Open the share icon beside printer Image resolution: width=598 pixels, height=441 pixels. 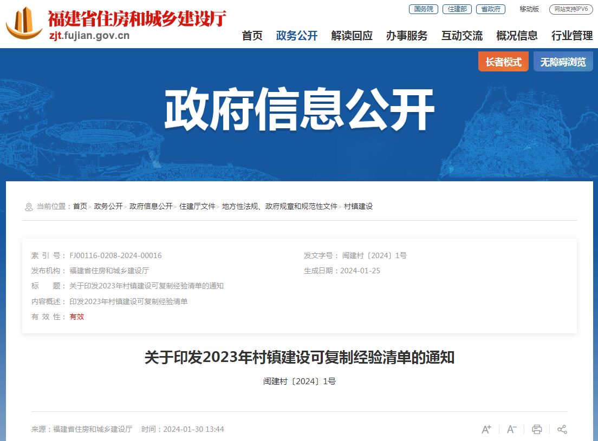tap(562, 429)
